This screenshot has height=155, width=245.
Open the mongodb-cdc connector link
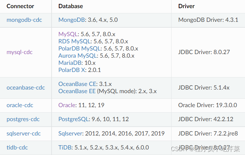point(24,20)
